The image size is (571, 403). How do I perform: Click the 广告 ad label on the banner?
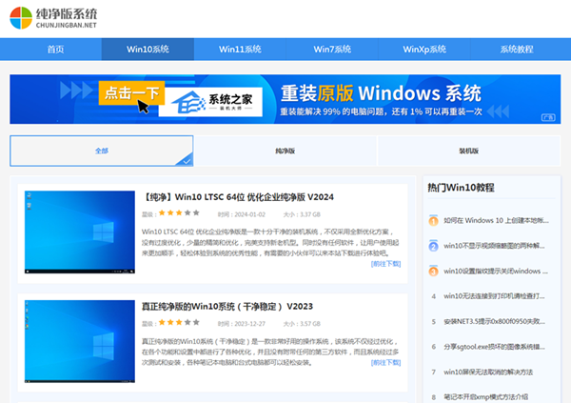click(x=547, y=118)
